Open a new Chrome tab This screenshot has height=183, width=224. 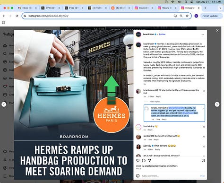tap(205, 8)
